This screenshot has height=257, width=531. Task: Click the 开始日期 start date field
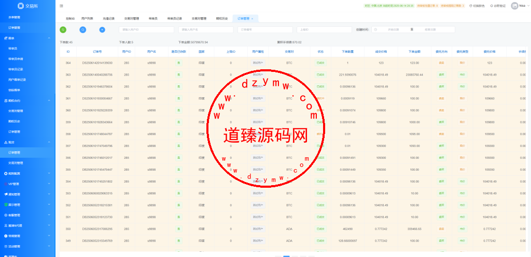pyautogui.click(x=393, y=29)
